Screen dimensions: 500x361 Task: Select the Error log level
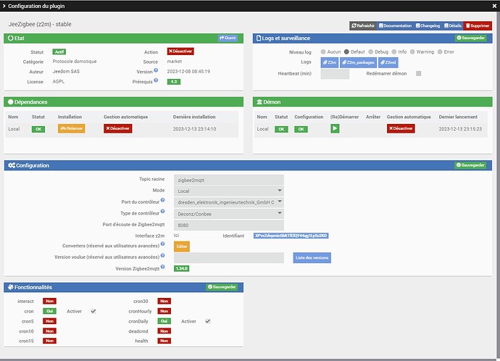[x=440, y=51]
